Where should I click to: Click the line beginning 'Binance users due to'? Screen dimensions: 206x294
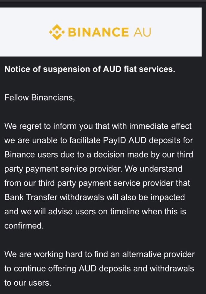(99, 155)
